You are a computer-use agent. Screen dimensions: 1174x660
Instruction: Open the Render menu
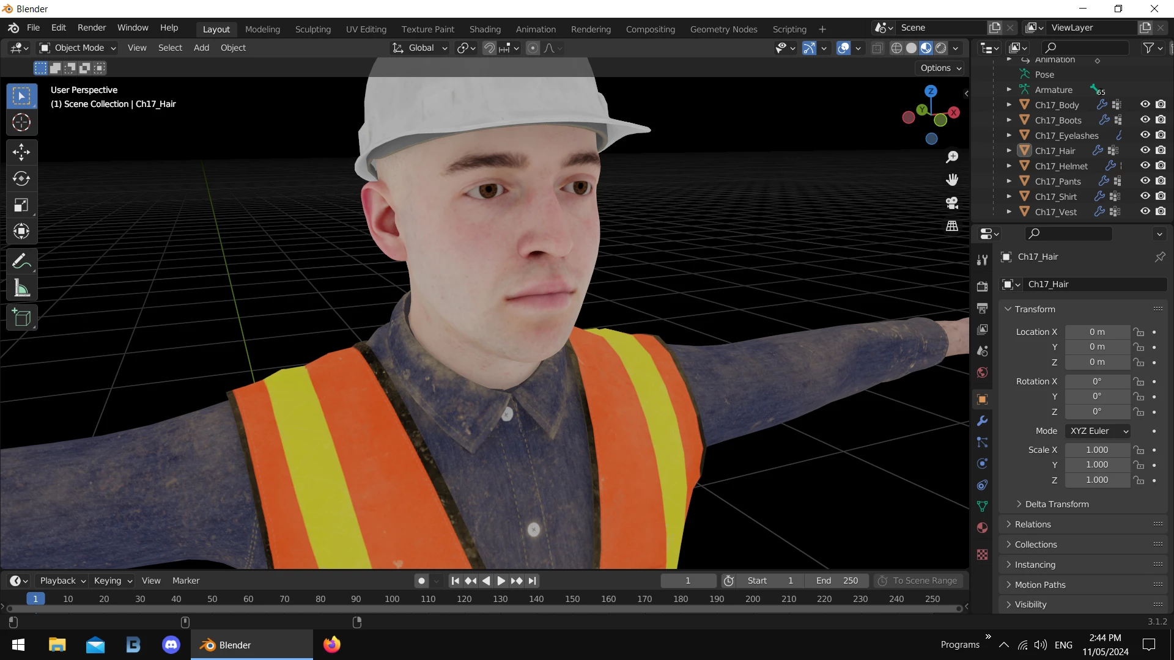(92, 28)
